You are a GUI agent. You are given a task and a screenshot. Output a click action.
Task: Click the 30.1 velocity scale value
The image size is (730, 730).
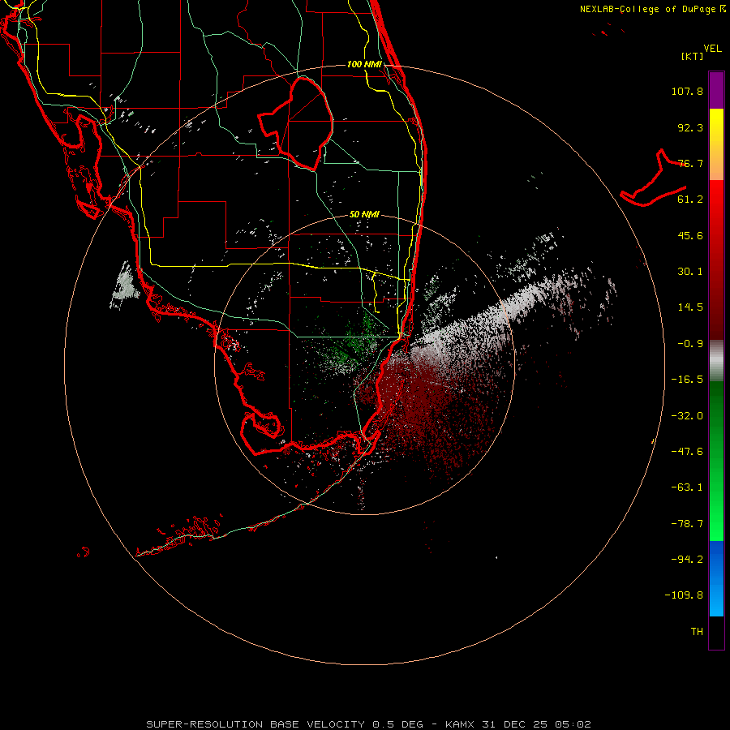tap(690, 272)
